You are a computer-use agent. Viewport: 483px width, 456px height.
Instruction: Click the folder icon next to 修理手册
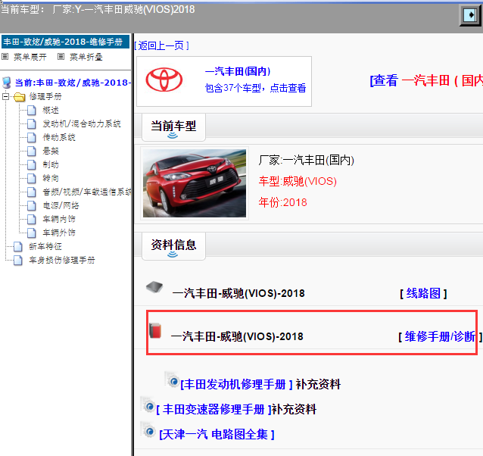[20, 97]
